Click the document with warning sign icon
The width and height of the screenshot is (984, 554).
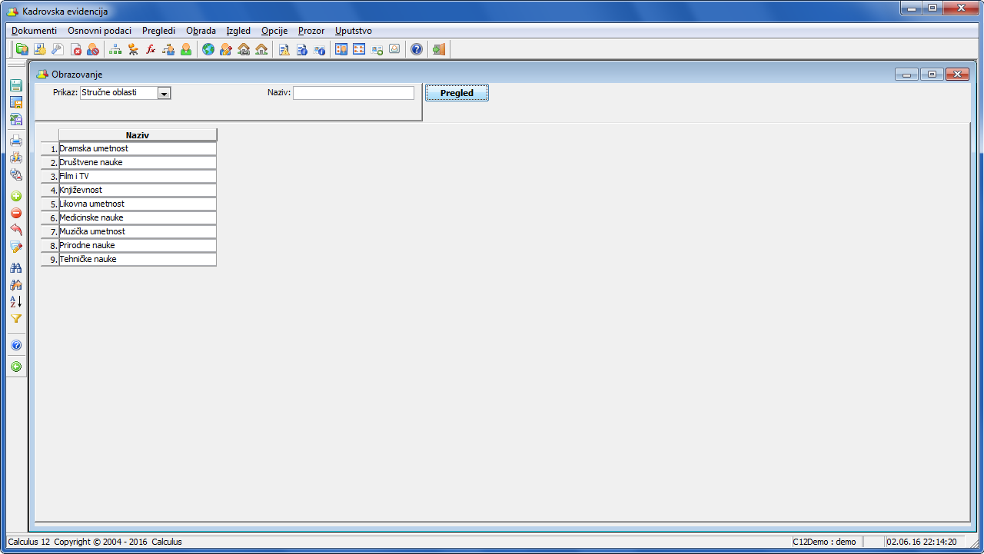coord(284,49)
